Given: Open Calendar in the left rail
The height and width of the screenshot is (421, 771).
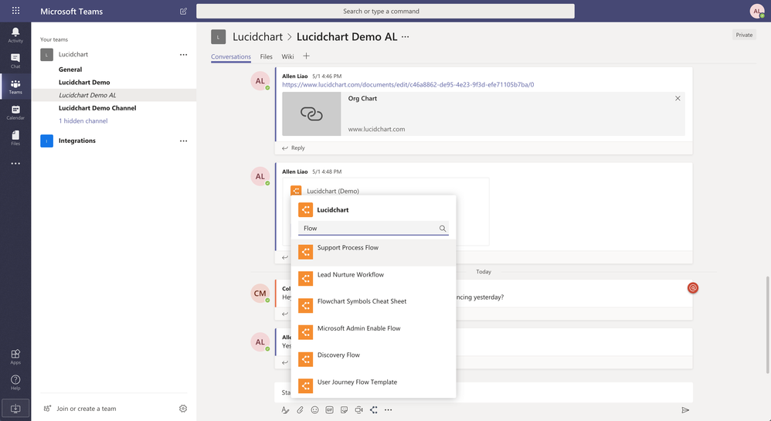Looking at the screenshot, I should click(15, 112).
